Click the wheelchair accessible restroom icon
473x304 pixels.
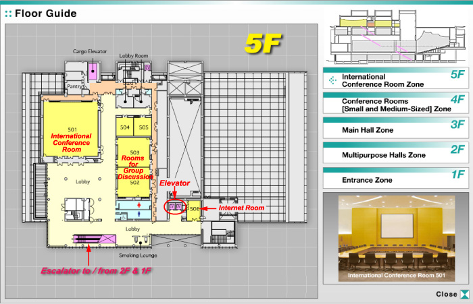(x=123, y=217)
